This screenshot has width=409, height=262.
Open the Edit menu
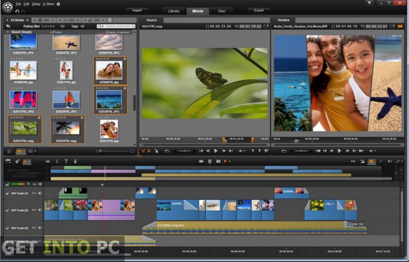(x=26, y=4)
